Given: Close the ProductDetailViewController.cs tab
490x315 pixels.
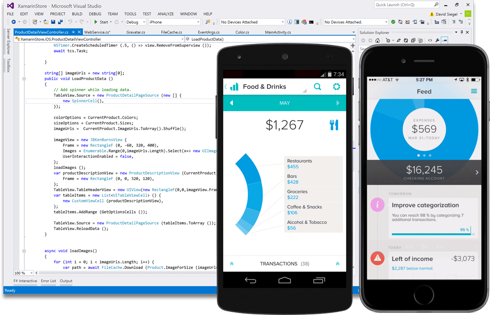Looking at the screenshot, I should (80, 32).
